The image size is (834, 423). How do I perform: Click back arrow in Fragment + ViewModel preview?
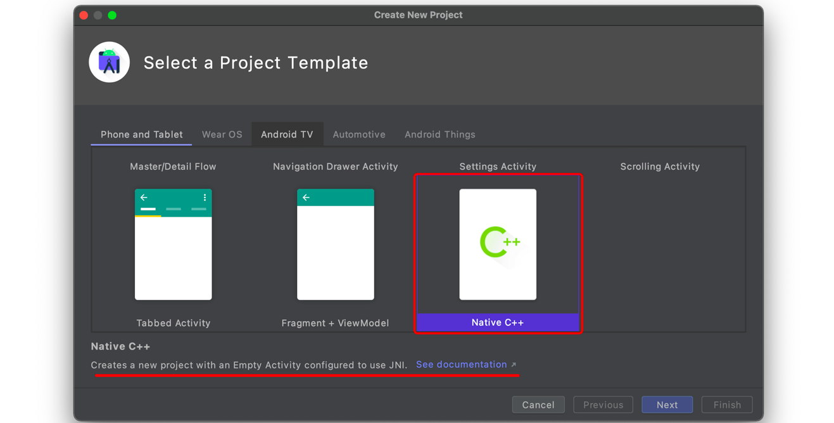306,198
